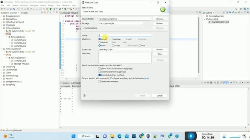Select Example1.java in Project Explorer
The image size is (250, 140).
pyautogui.click(x=20, y=40)
